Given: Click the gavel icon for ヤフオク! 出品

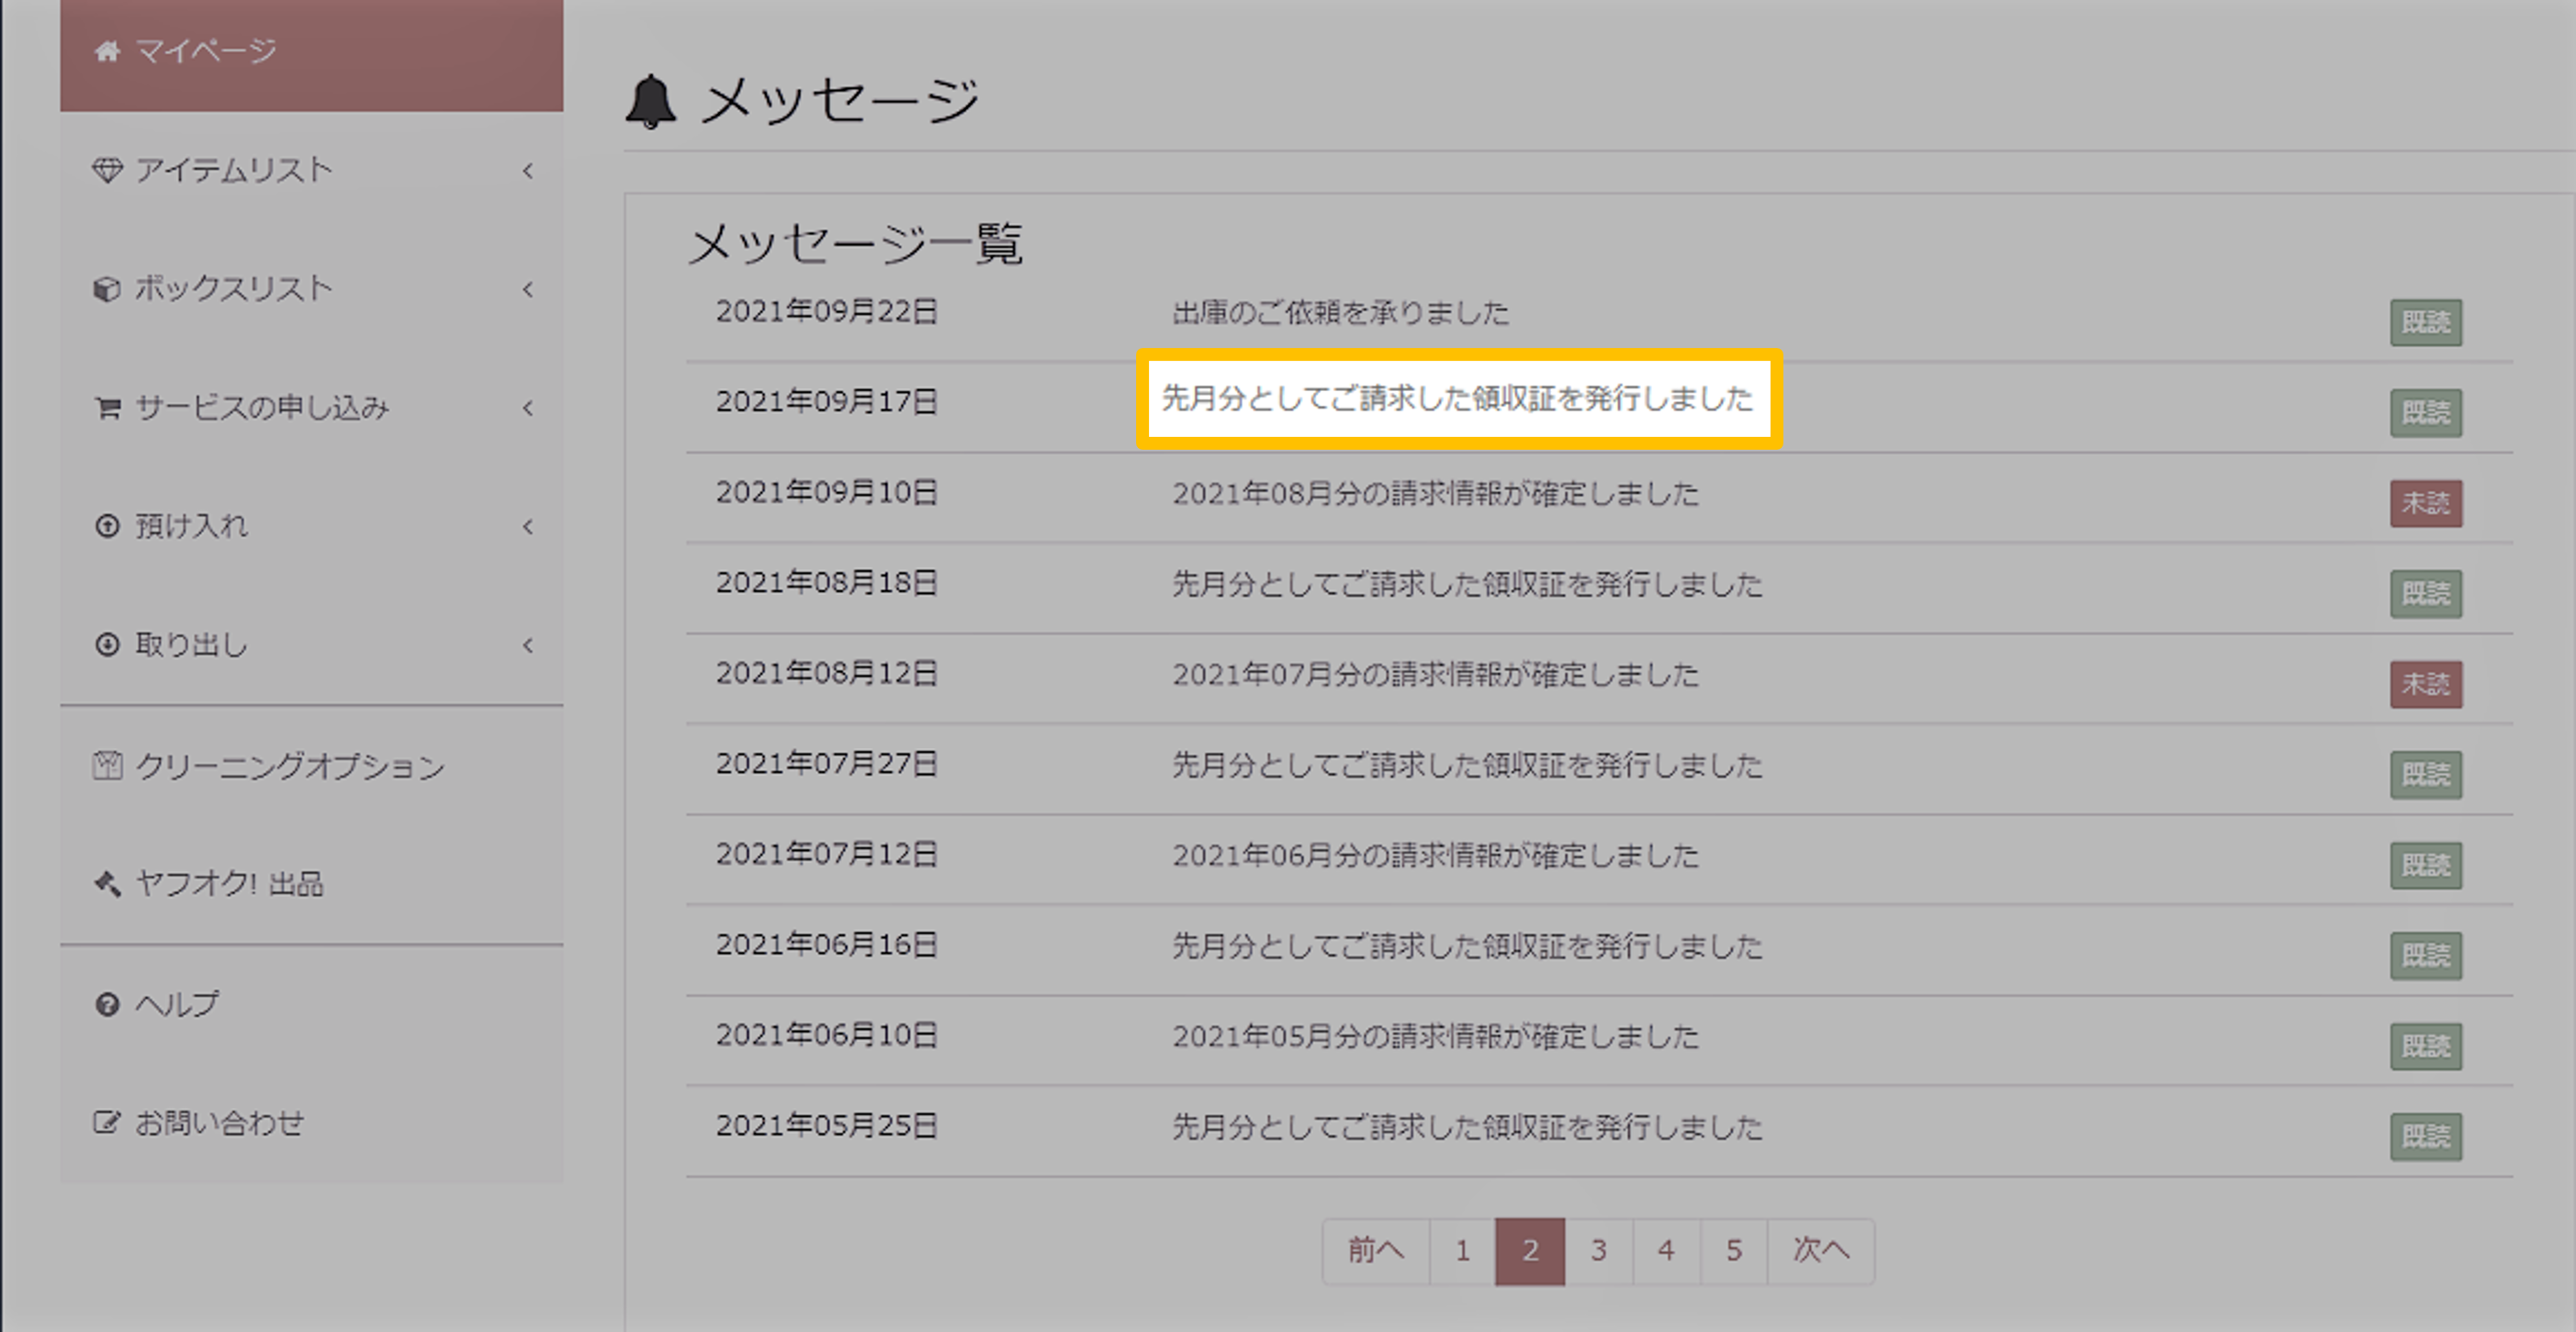Looking at the screenshot, I should pyautogui.click(x=107, y=883).
